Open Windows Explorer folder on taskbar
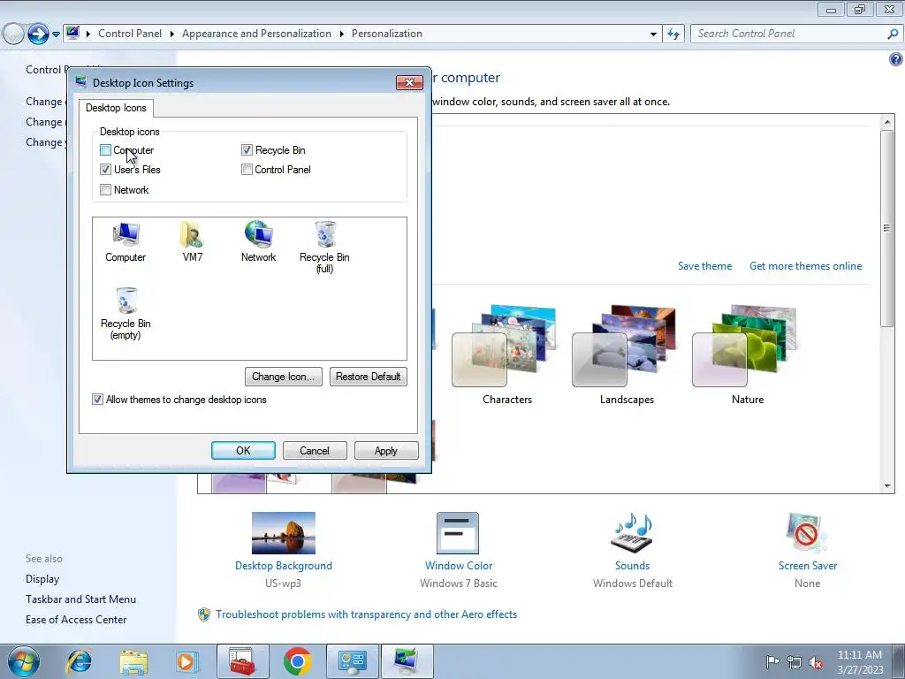 point(133,661)
